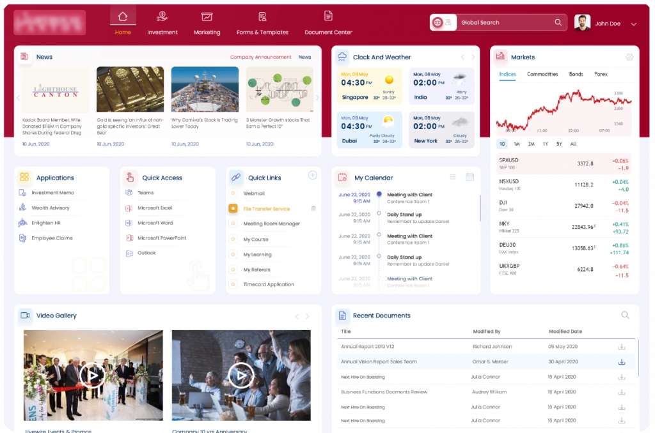
Task: Click the John Doe profile avatar
Action: pos(582,22)
